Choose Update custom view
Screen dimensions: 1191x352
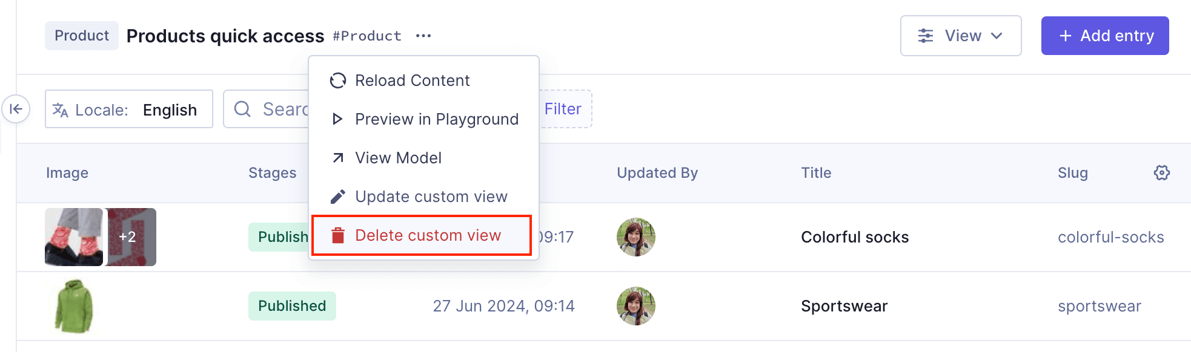pos(423,197)
